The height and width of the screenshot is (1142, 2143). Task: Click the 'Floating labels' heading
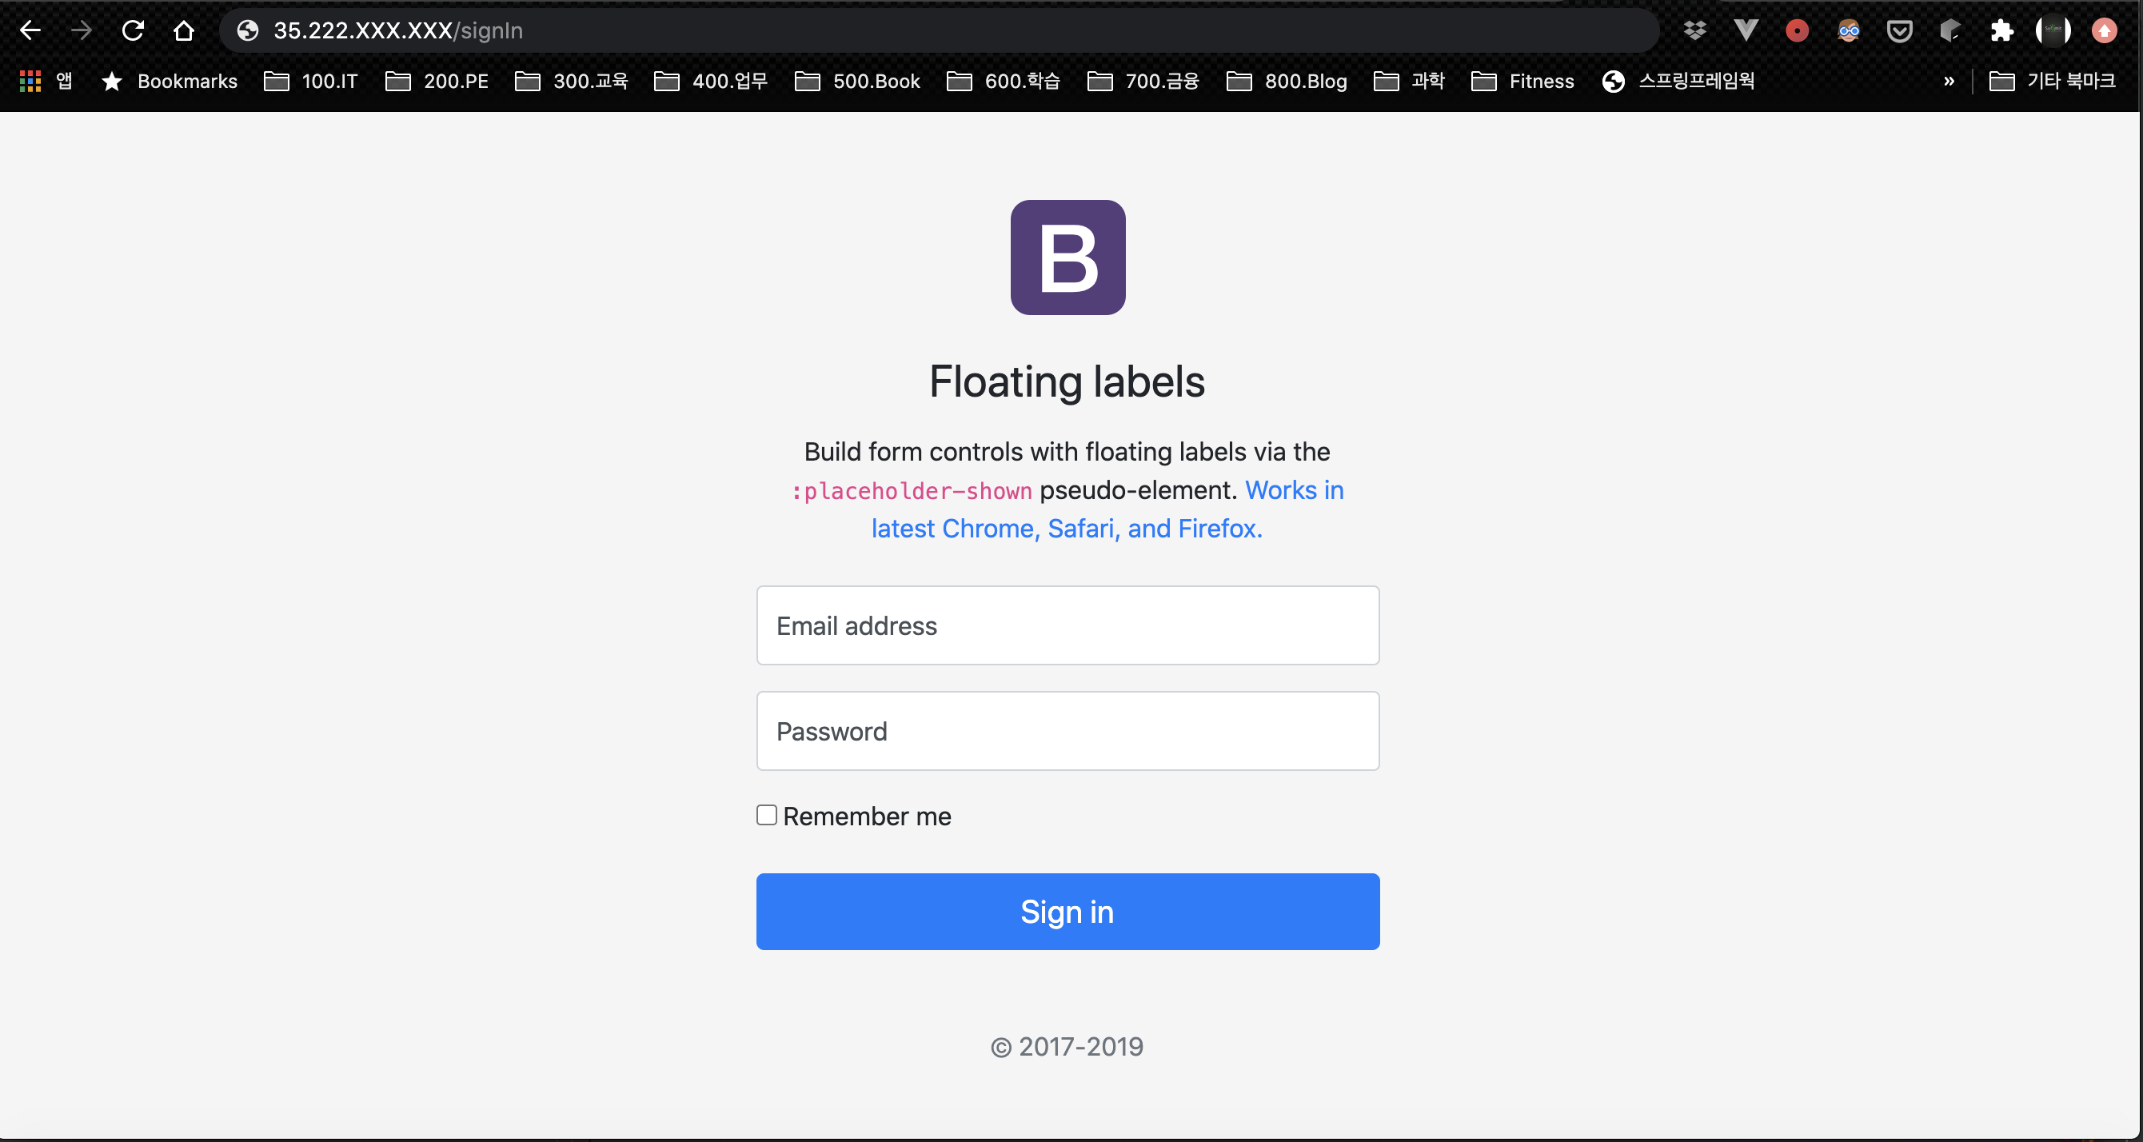tap(1068, 381)
